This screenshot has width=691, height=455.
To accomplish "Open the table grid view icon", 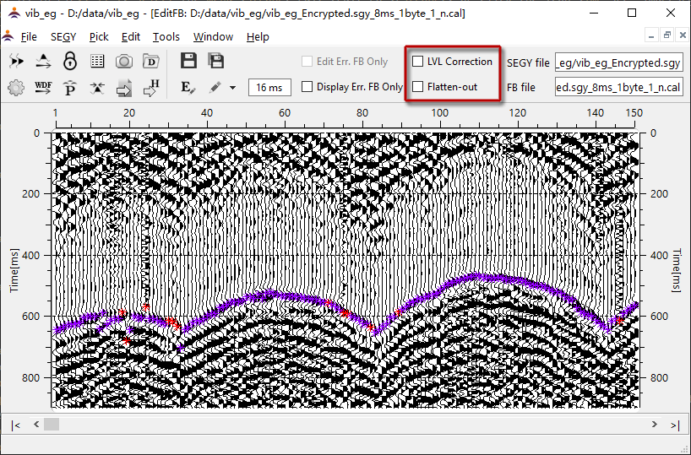I will click(x=97, y=61).
